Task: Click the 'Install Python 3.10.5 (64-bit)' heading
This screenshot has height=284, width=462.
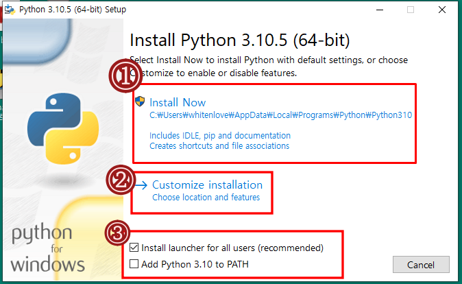Action: click(239, 40)
